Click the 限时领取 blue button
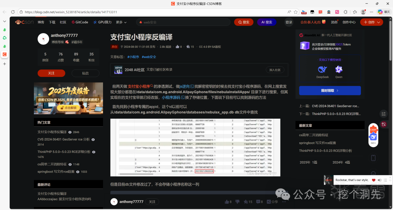 click(330, 91)
